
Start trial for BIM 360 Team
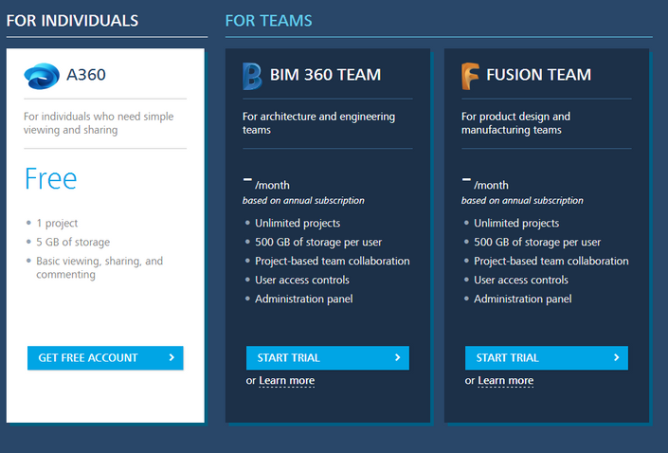[x=328, y=357]
